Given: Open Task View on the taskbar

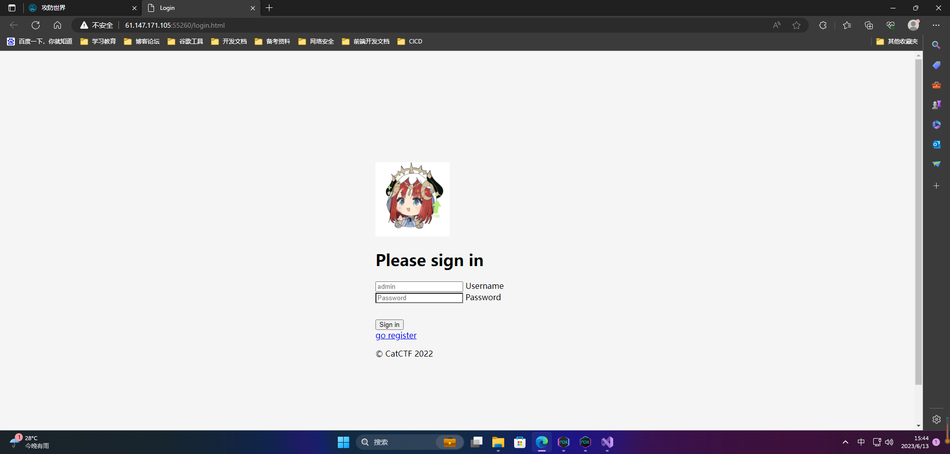Looking at the screenshot, I should [x=476, y=442].
